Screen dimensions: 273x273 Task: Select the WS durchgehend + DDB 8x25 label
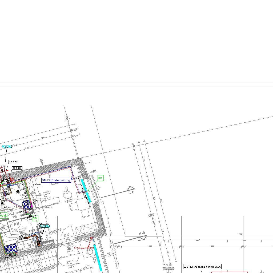(202, 267)
